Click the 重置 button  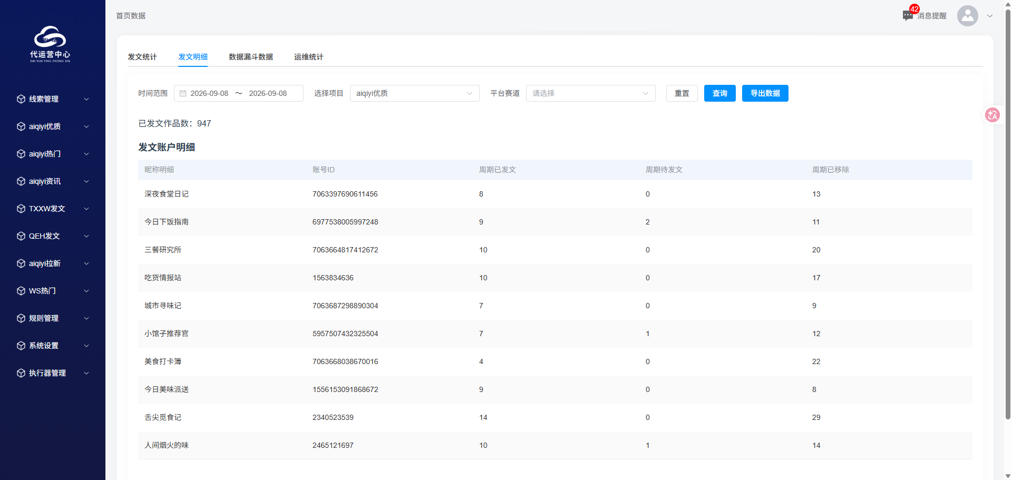(x=682, y=93)
